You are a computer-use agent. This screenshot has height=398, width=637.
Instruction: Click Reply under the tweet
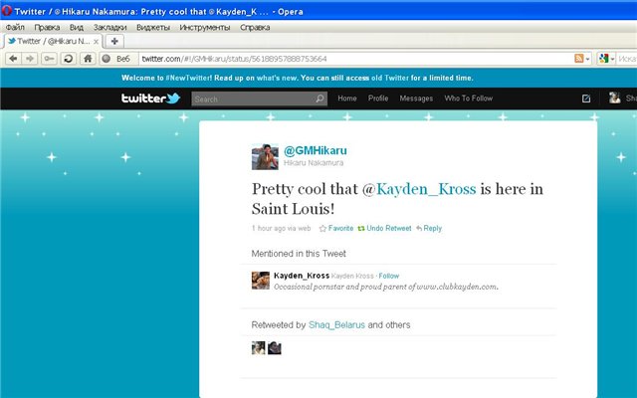tap(431, 228)
